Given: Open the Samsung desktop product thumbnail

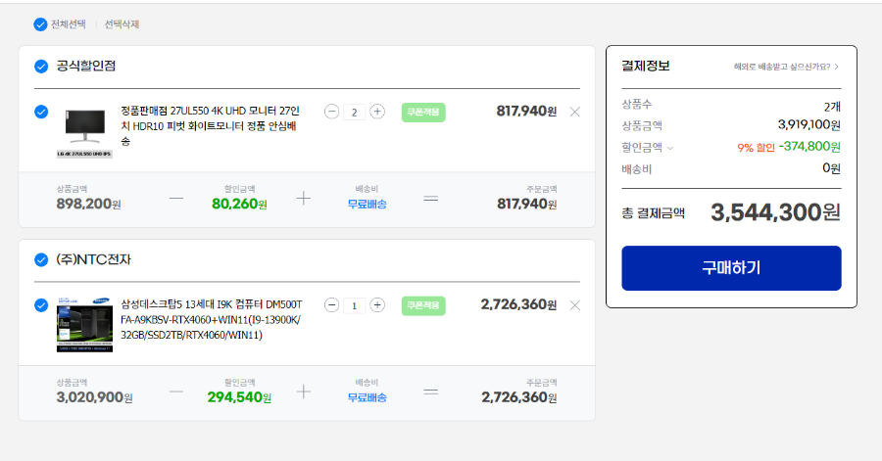Looking at the screenshot, I should point(84,325).
